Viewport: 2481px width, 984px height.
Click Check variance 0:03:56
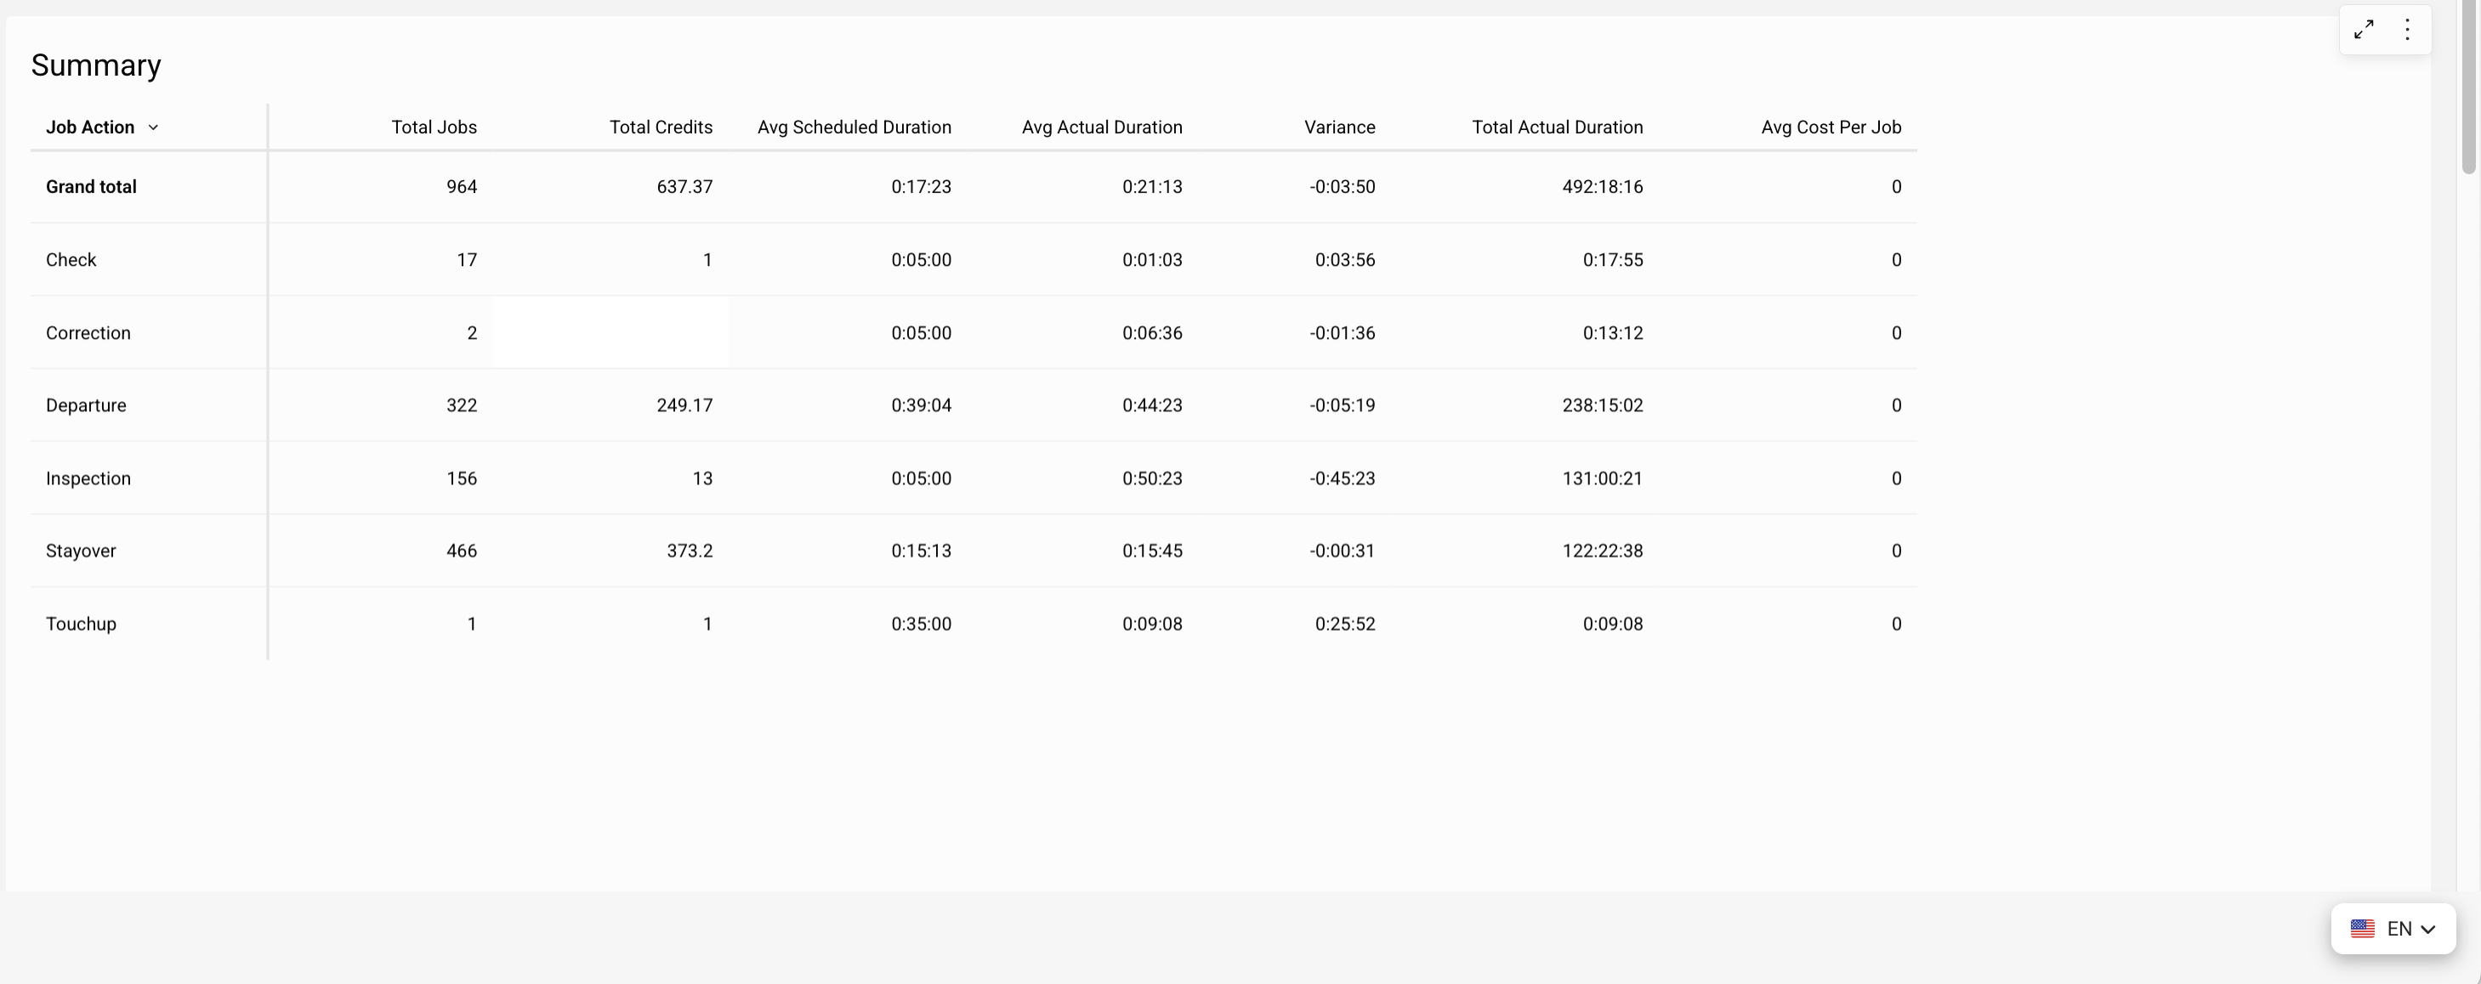(x=1345, y=260)
